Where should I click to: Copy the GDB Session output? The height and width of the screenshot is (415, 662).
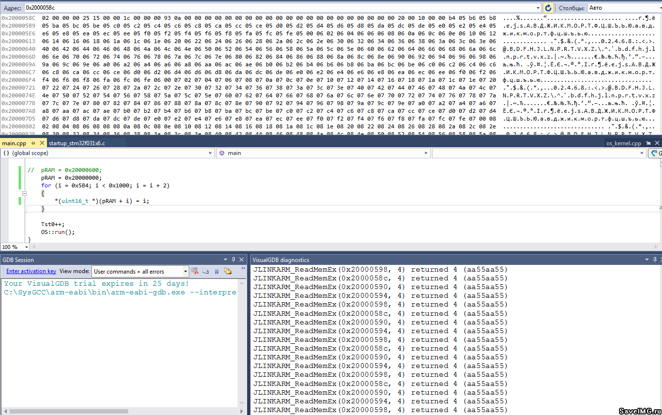(206, 271)
